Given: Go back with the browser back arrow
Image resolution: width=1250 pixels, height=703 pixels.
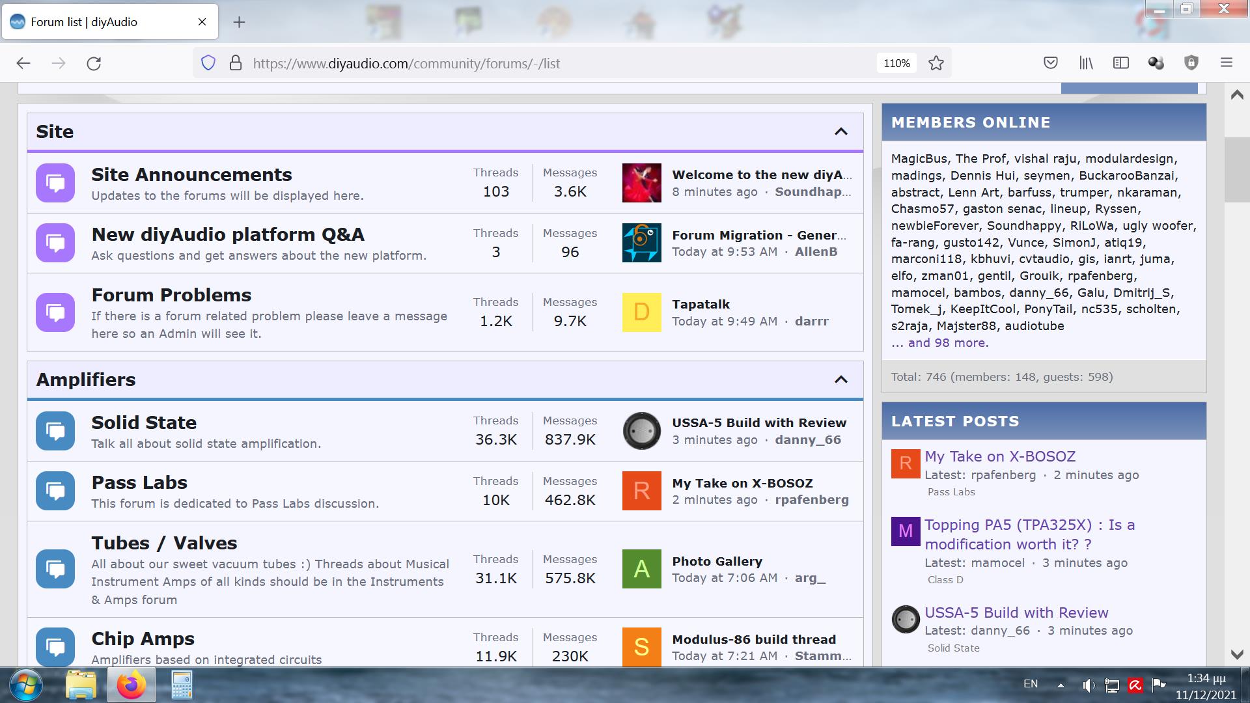Looking at the screenshot, I should point(23,63).
